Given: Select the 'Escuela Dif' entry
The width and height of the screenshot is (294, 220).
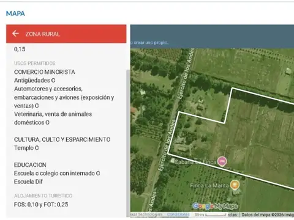Looking at the screenshot, I should [28, 182].
